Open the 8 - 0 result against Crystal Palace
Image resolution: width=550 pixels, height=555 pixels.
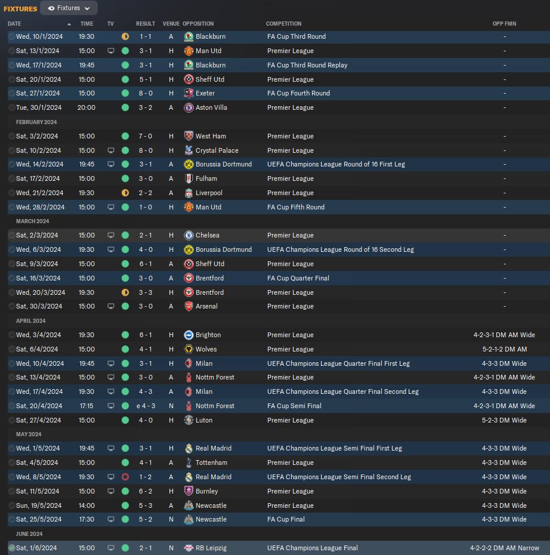pyautogui.click(x=146, y=150)
